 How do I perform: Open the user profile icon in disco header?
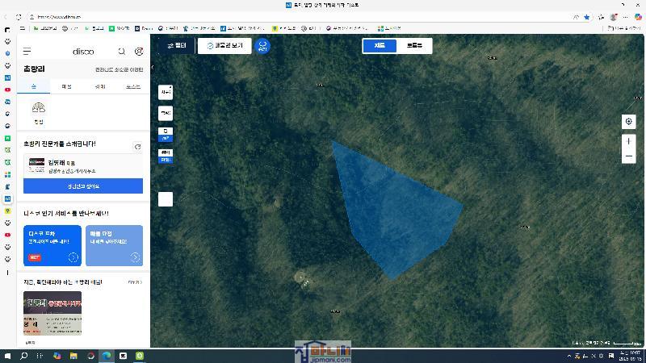pos(139,51)
